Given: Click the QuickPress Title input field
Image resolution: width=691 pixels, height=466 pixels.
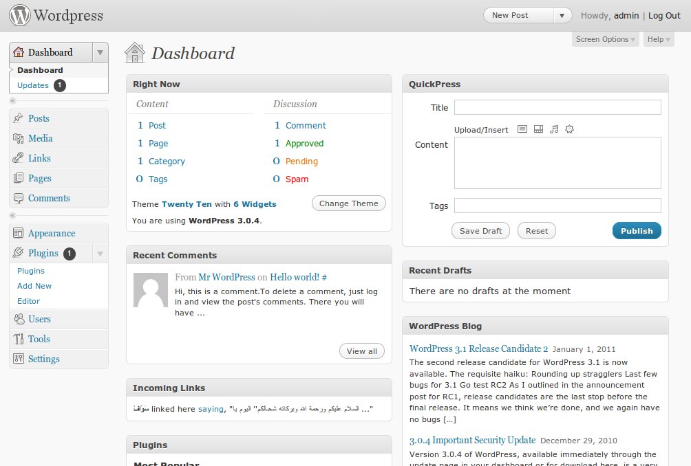Looking at the screenshot, I should (557, 107).
